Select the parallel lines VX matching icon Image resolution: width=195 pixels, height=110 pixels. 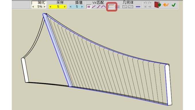click(x=89, y=7)
